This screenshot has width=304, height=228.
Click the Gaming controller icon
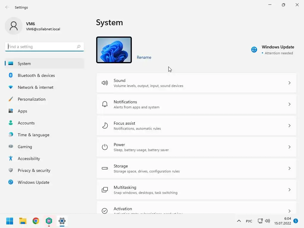point(11,146)
